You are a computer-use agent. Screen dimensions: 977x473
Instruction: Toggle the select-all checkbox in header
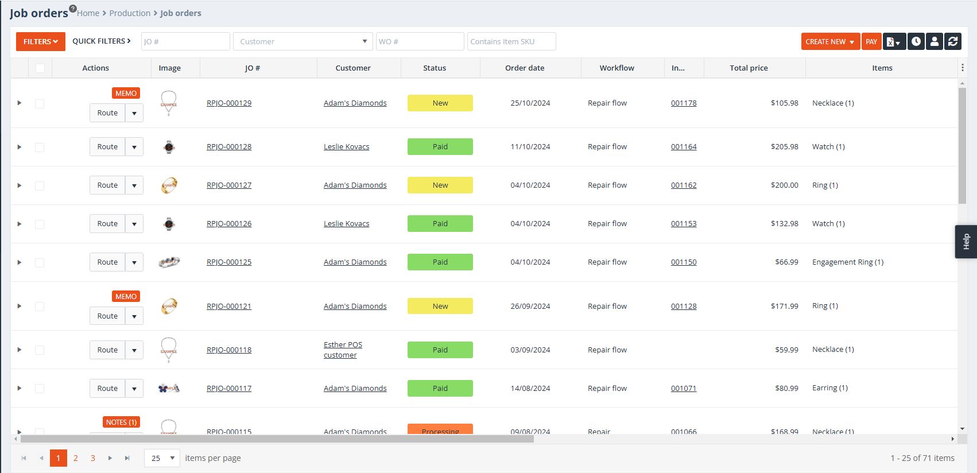tap(40, 68)
